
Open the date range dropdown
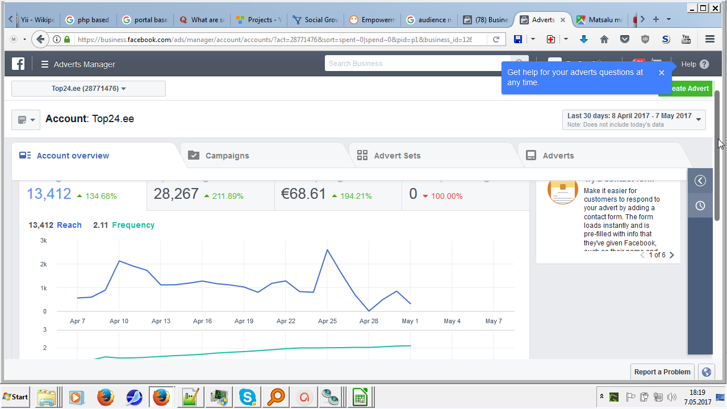pos(634,120)
